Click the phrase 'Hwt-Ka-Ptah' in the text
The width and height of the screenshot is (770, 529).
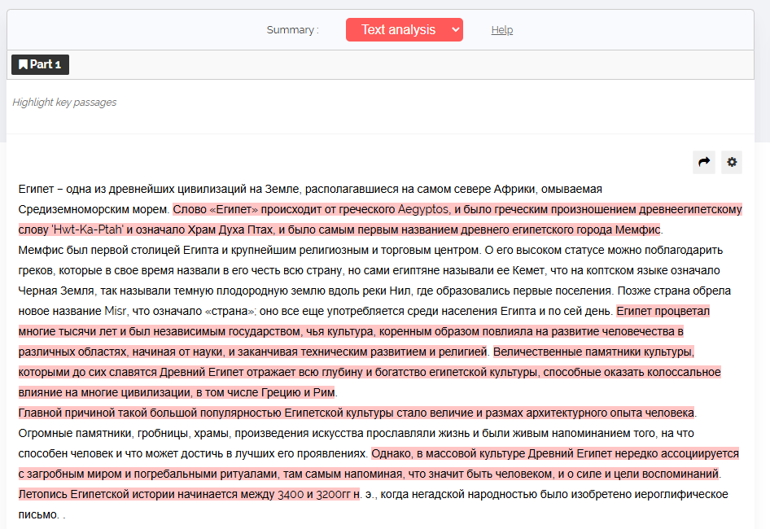coord(88,230)
